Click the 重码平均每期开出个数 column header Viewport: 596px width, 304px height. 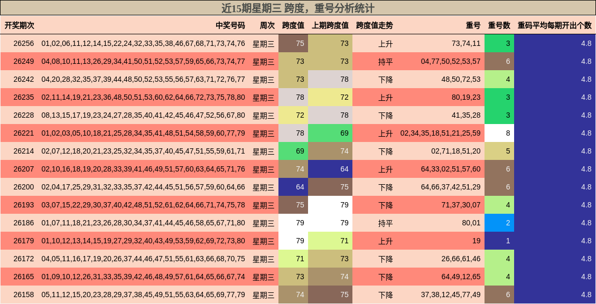(555, 25)
